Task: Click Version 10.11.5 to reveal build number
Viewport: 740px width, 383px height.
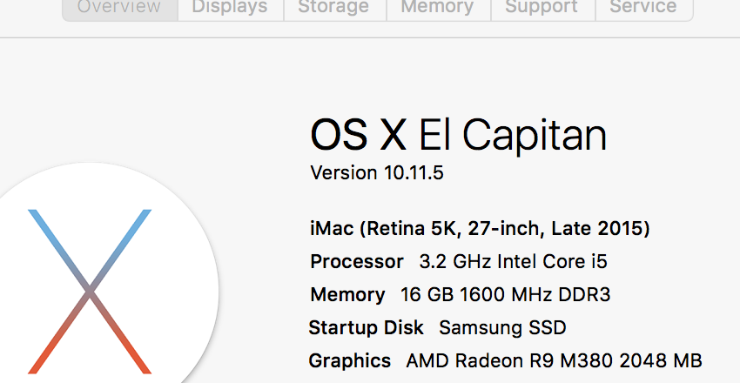Action: (377, 172)
